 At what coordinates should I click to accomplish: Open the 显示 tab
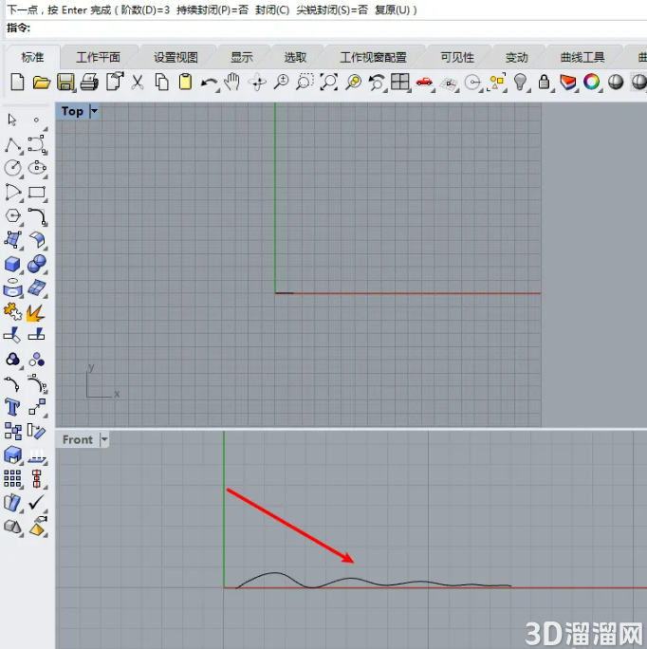pyautogui.click(x=242, y=57)
